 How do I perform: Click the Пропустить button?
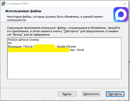click(91, 94)
